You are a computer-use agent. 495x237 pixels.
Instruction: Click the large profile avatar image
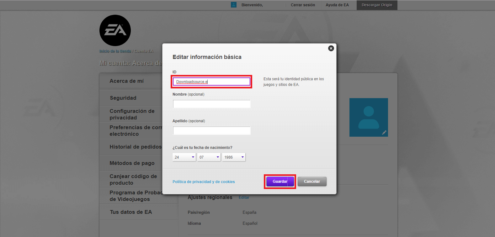click(369, 117)
